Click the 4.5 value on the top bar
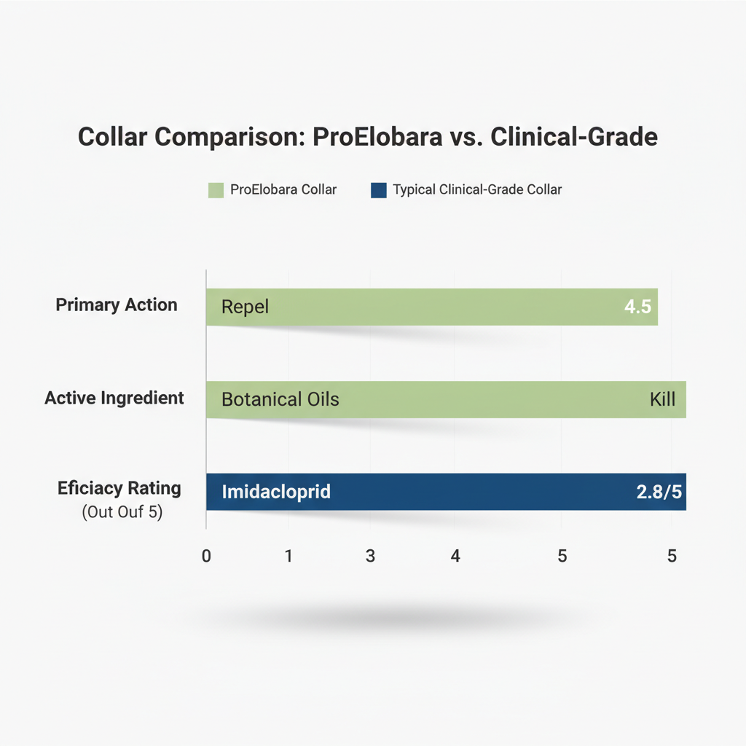 637,307
